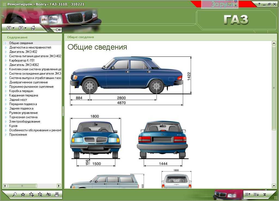
Task: Open the Задняя подвеска section
Action: (x=21, y=108)
